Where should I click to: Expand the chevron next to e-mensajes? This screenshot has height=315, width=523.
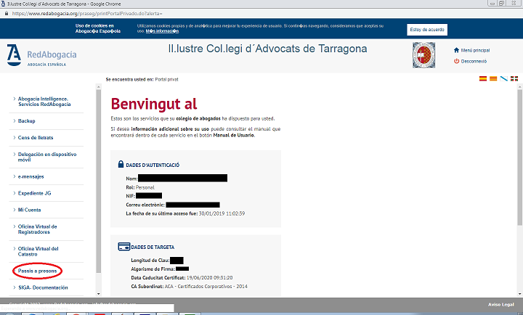[15, 176]
